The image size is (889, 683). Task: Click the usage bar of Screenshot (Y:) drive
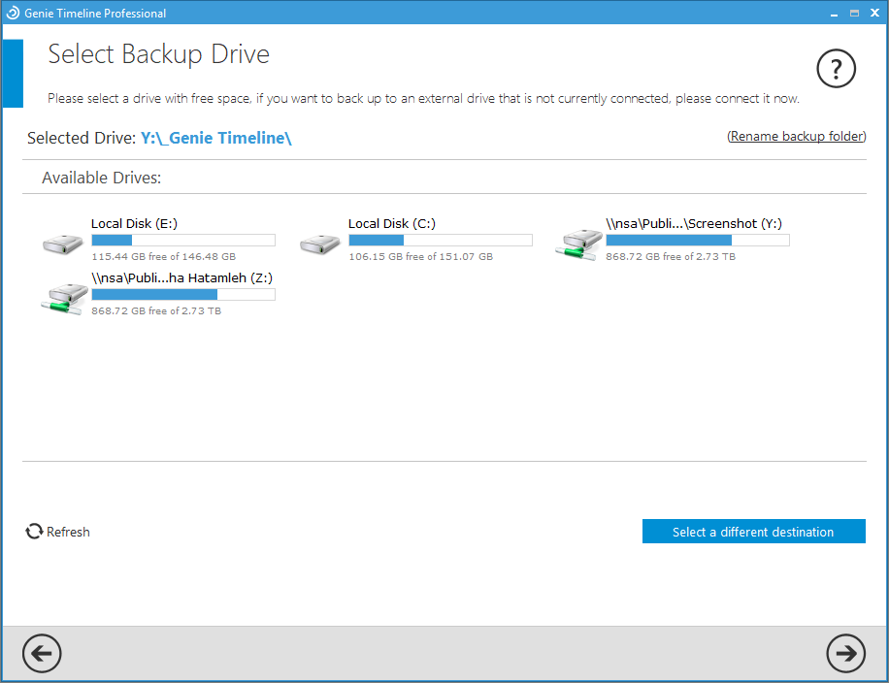697,240
